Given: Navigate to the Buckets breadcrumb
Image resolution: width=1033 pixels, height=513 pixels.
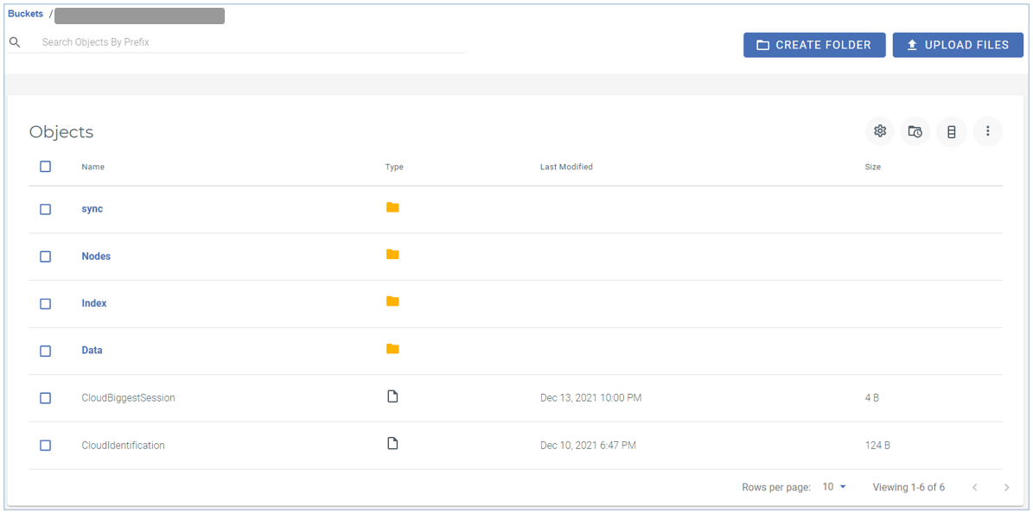Looking at the screenshot, I should click(x=25, y=14).
